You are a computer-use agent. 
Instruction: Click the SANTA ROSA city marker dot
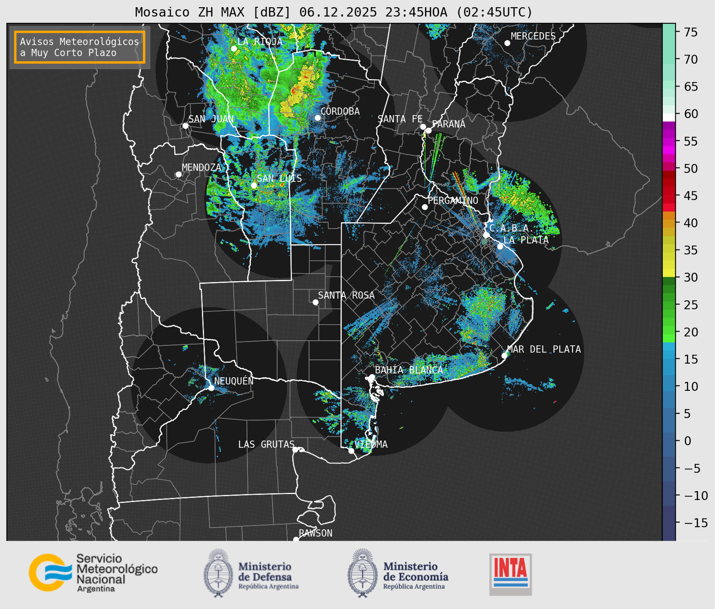[x=315, y=302]
